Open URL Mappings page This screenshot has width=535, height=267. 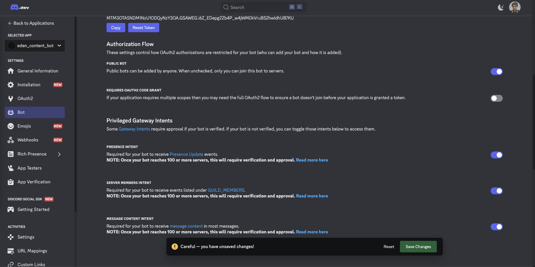point(35,251)
